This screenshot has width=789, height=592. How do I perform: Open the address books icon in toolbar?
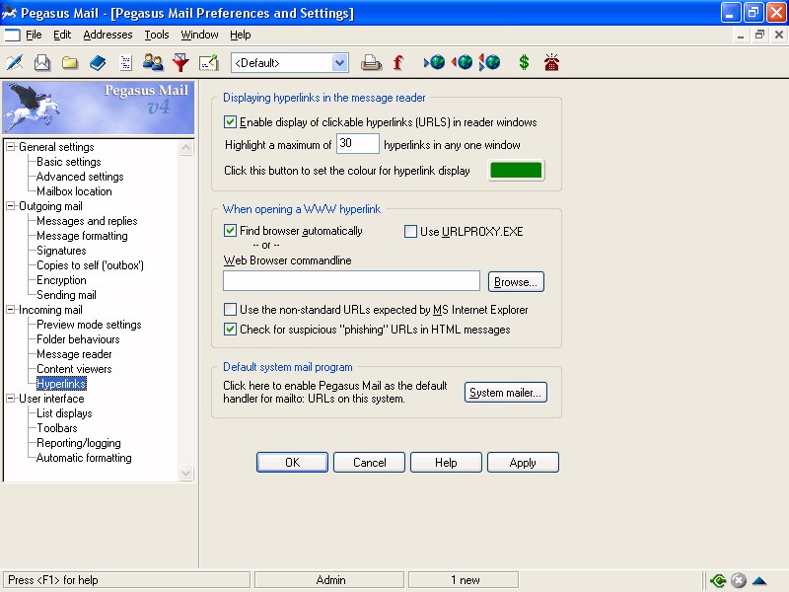pyautogui.click(x=98, y=63)
